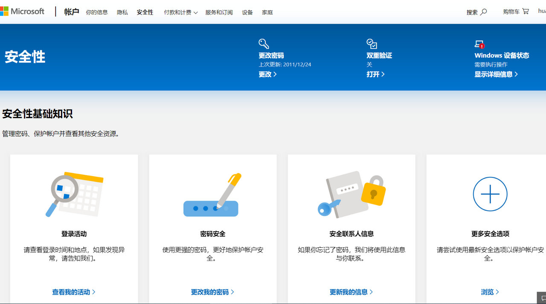This screenshot has height=304, width=546.
Task: Click the plus circle under 更多安全选项
Action: 490,194
